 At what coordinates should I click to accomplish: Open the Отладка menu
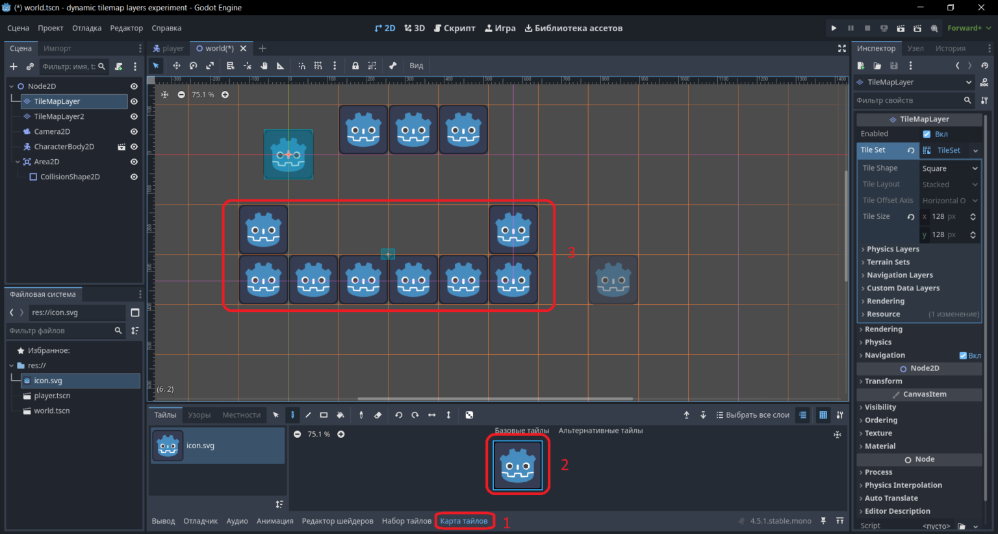[86, 28]
